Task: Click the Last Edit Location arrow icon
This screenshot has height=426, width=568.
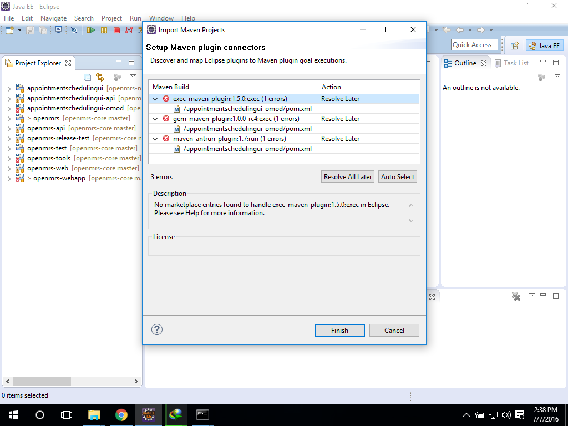Action: pos(447,30)
